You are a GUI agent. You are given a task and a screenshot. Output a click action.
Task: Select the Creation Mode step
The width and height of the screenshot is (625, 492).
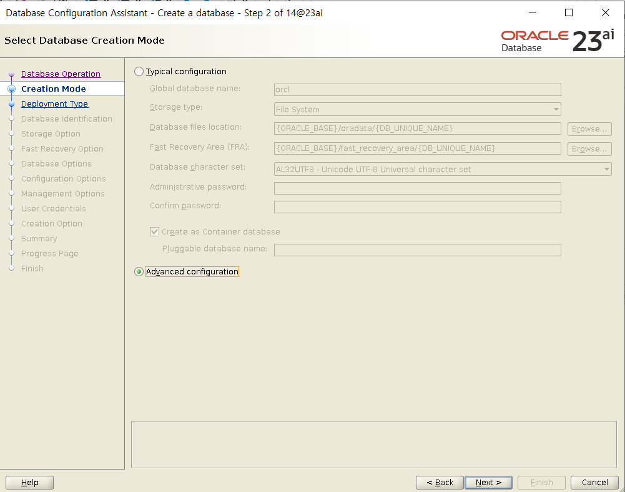(54, 89)
